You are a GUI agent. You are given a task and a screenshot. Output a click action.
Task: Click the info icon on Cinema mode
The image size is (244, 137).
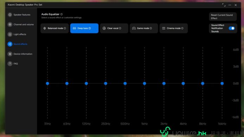(x=182, y=28)
